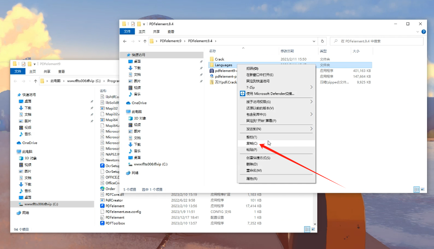
Task: Open 查看 tab in back PDFelement9 window
Action: [x=61, y=71]
